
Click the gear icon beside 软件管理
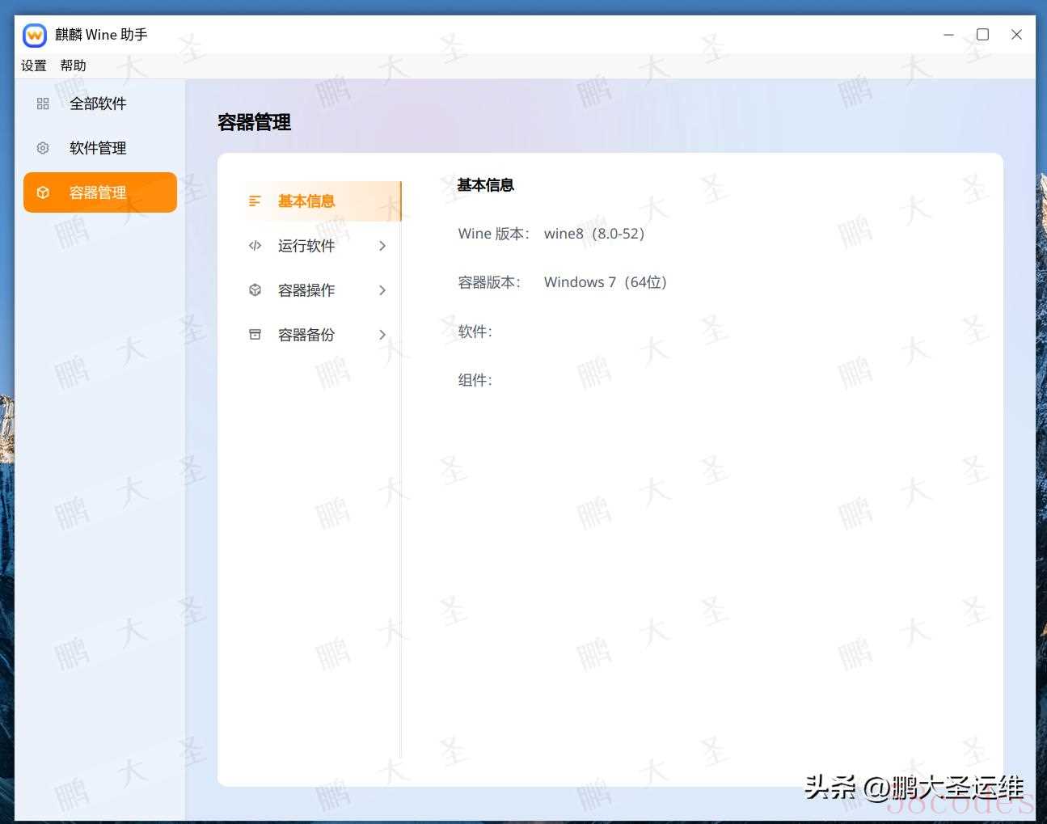[43, 148]
